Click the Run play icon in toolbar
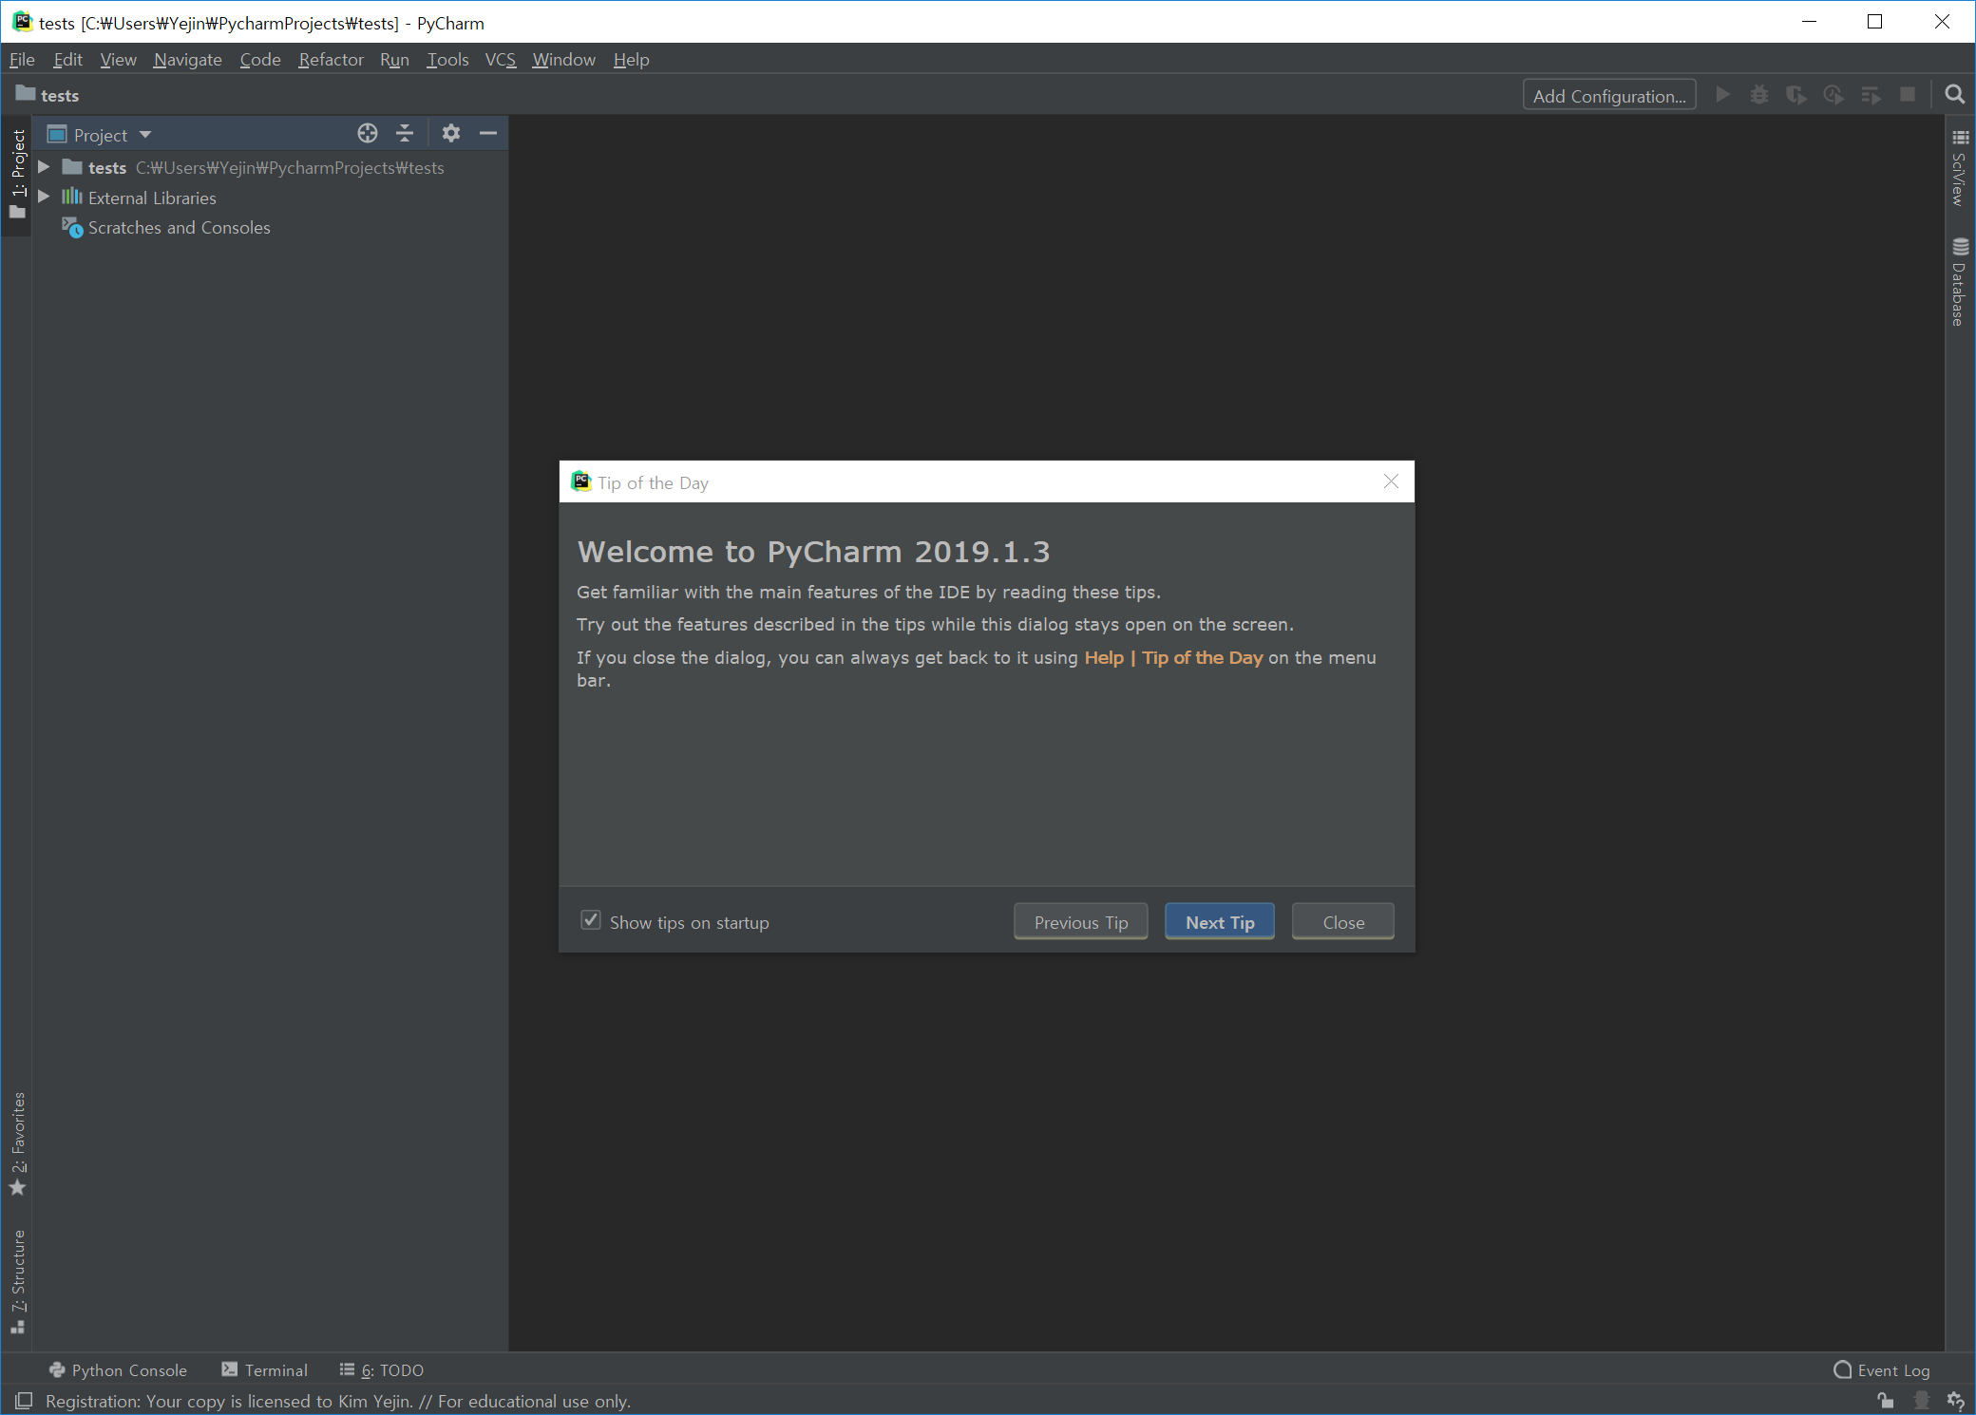The height and width of the screenshot is (1415, 1976). point(1722,95)
